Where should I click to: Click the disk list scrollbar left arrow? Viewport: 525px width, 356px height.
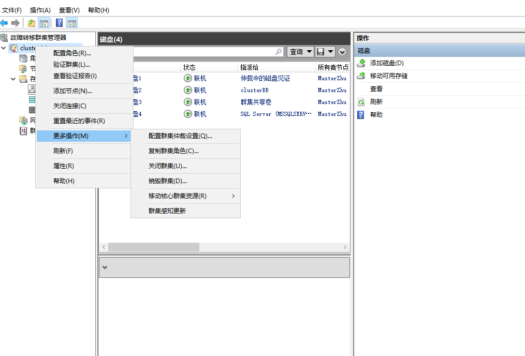[104, 247]
